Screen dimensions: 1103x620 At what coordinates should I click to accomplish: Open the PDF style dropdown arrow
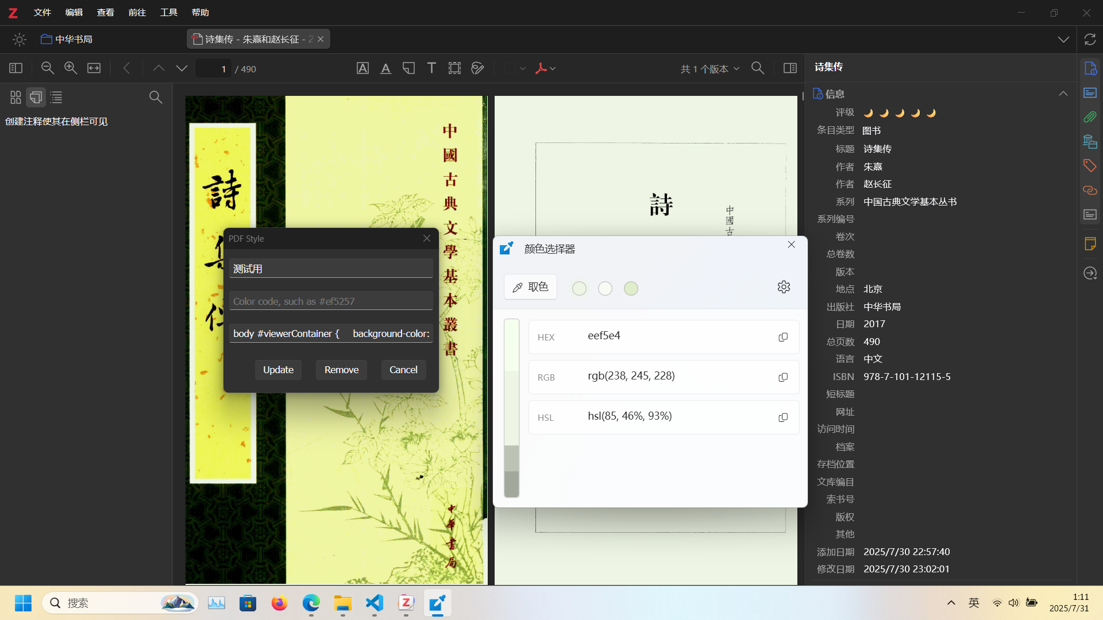pos(553,68)
